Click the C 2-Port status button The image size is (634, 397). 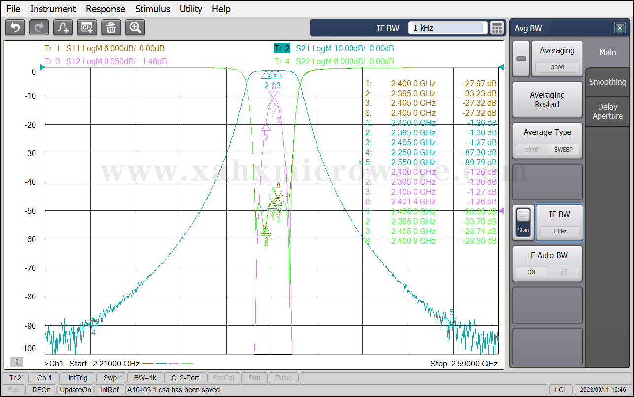(x=185, y=378)
